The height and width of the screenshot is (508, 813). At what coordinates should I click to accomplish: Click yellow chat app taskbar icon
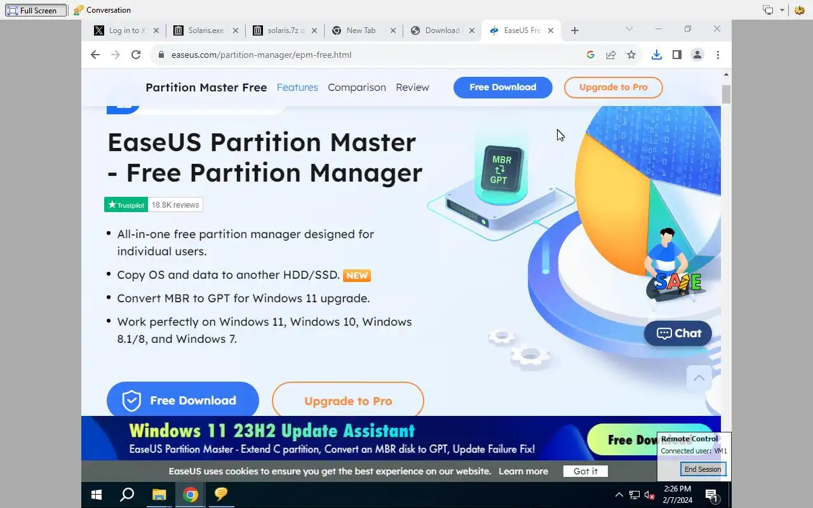221,495
